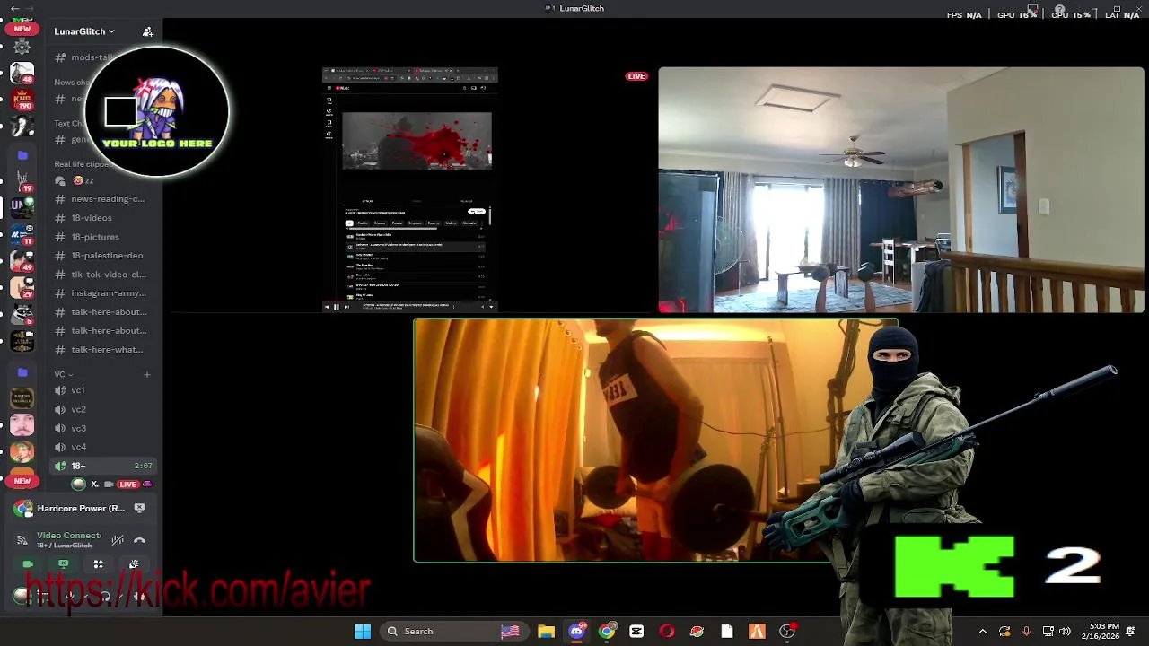The image size is (1149, 646).
Task: Collapse the VC category
Action: click(x=63, y=374)
